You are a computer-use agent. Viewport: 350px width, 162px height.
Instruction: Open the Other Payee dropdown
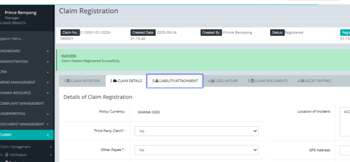196,150
